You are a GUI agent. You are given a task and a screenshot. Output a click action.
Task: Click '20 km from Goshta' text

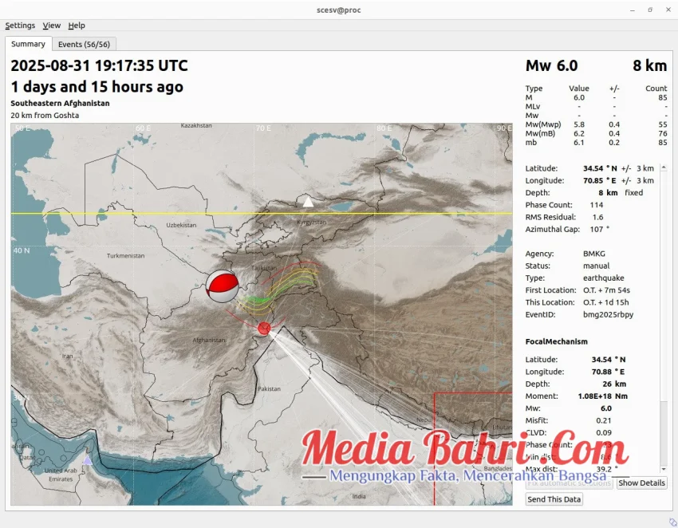tap(45, 116)
